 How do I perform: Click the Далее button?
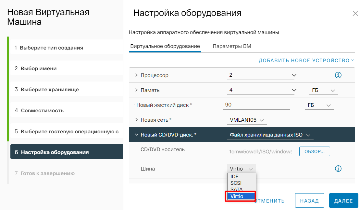pos(343,201)
